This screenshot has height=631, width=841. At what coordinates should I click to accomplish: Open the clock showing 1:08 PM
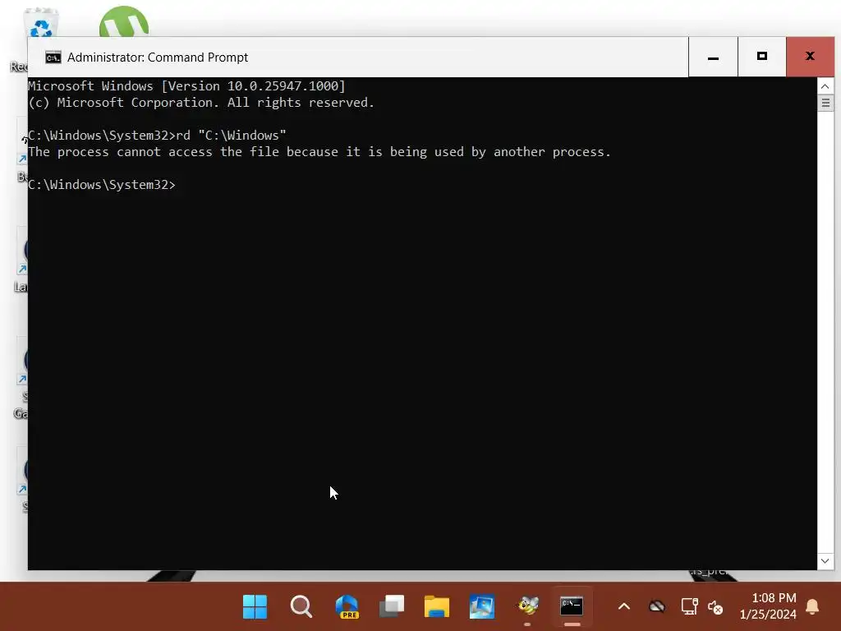point(768,606)
